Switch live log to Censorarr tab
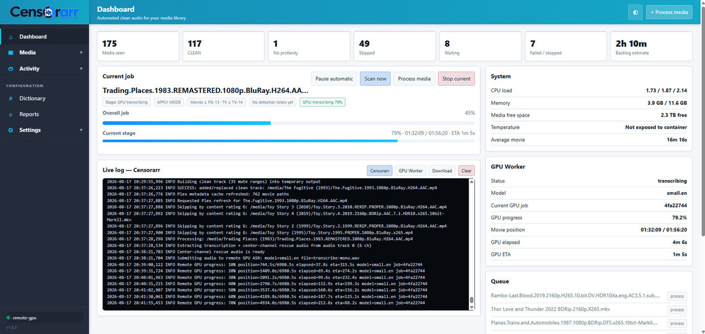 (379, 171)
